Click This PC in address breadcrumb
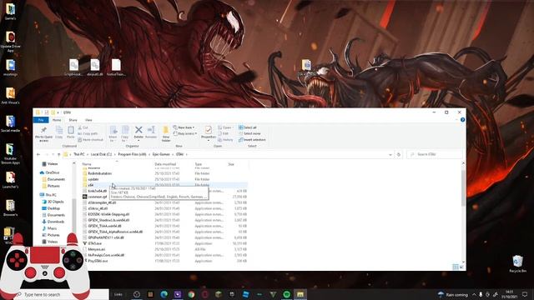 click(x=79, y=154)
